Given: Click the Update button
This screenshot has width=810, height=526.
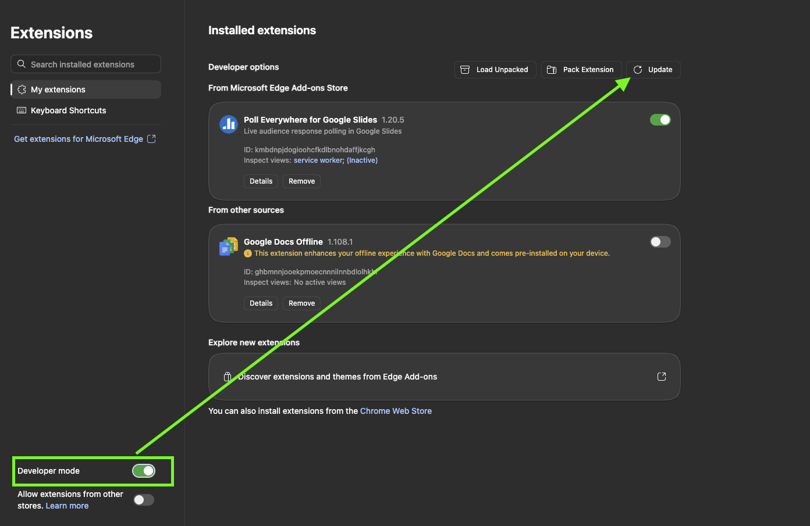Looking at the screenshot, I should [x=653, y=70].
